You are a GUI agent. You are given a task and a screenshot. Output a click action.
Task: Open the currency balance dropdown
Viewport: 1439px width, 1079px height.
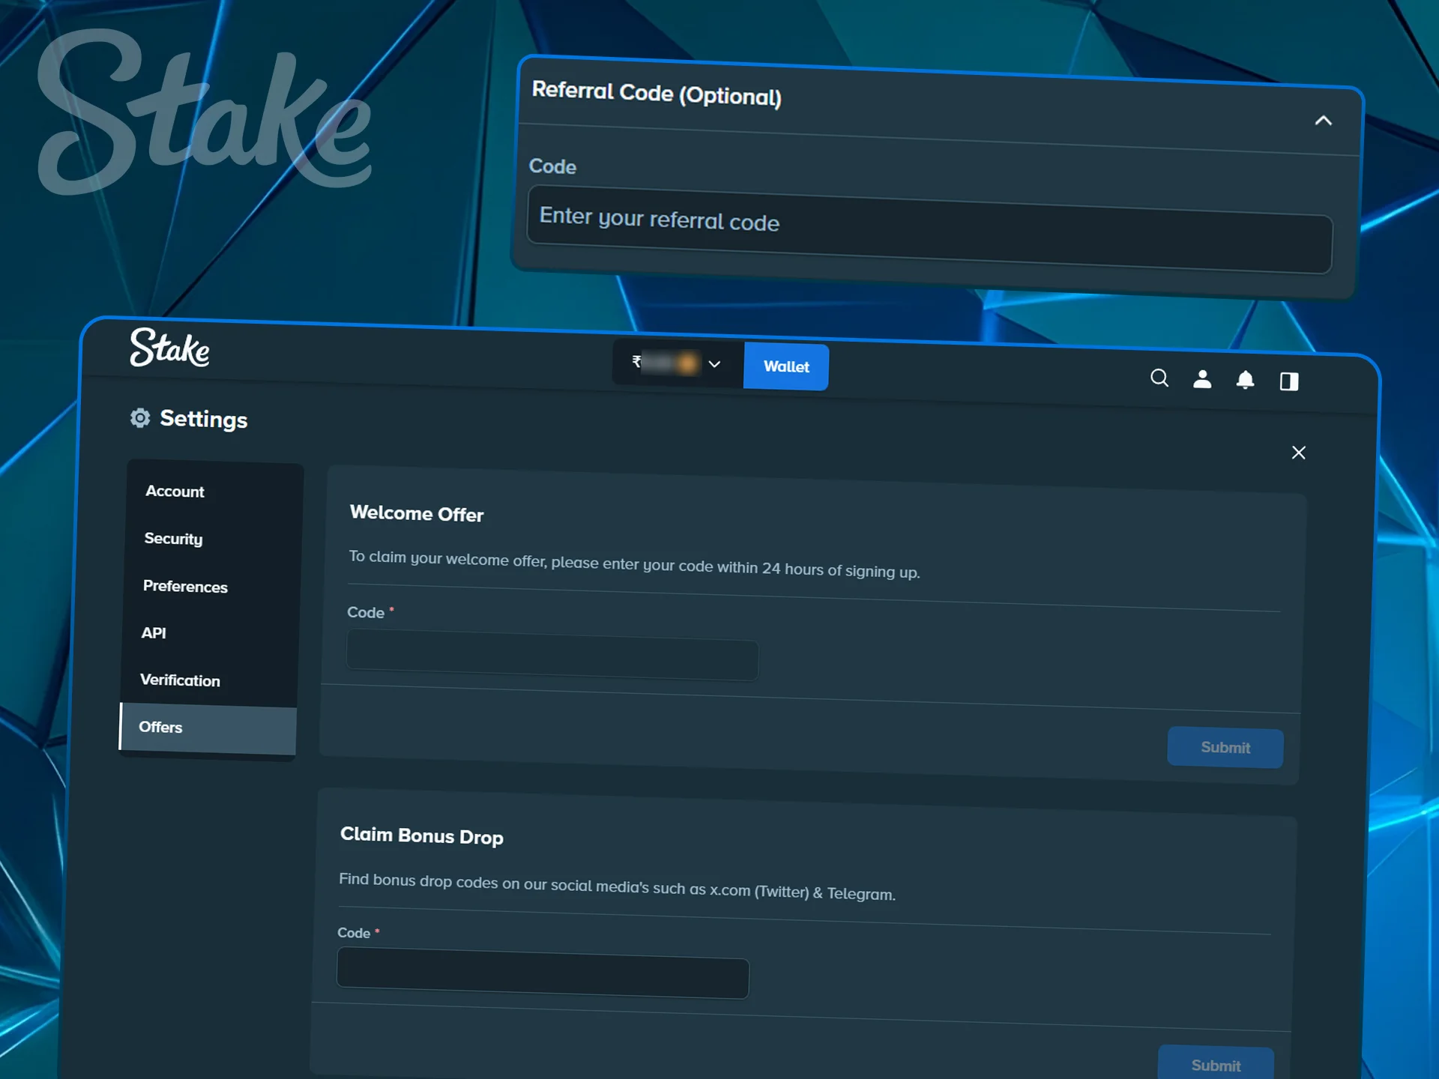(x=678, y=363)
